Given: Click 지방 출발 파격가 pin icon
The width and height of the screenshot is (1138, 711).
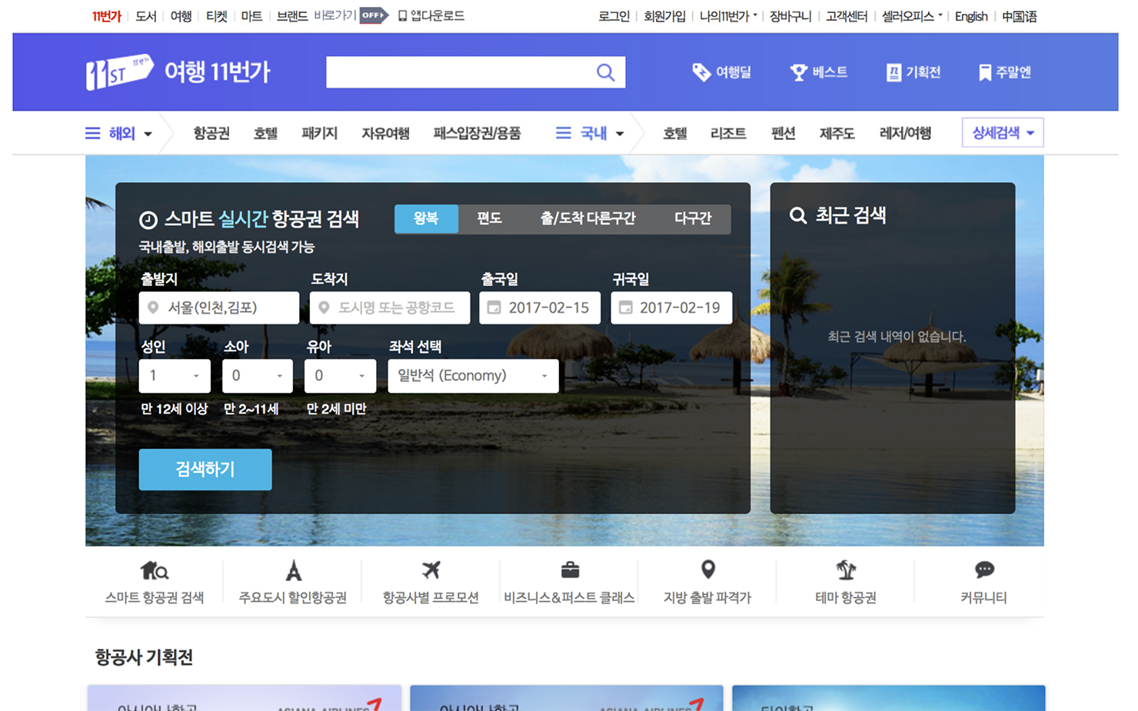Looking at the screenshot, I should [708, 570].
